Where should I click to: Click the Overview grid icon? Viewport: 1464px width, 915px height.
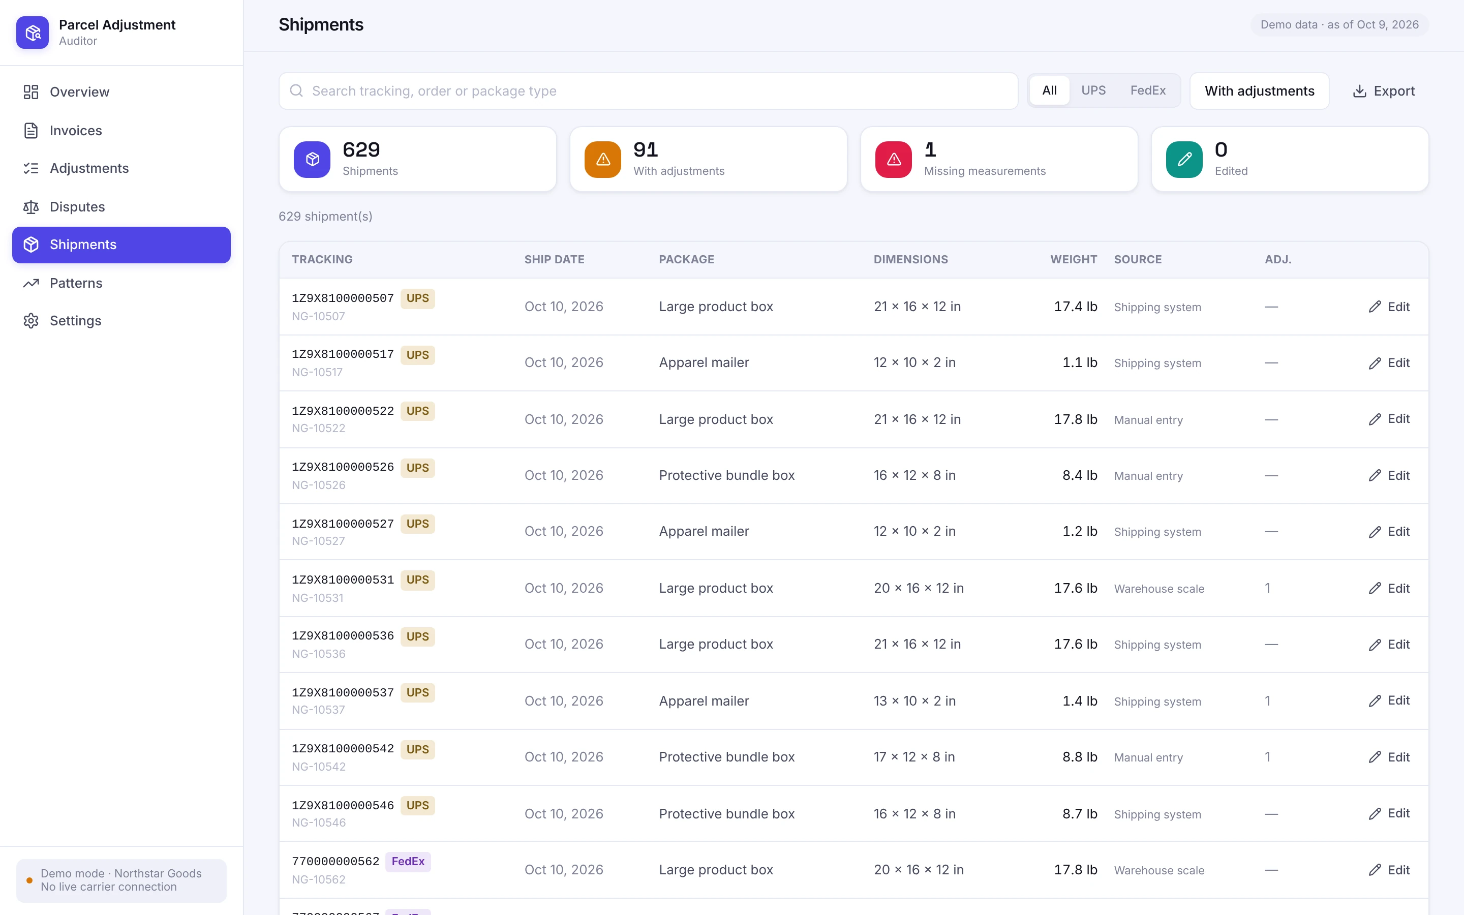coord(31,92)
